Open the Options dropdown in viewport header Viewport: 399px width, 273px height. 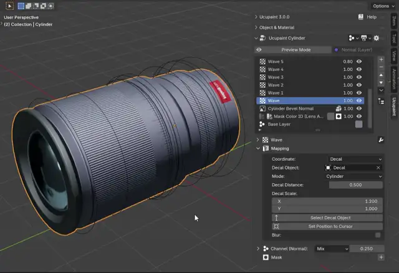click(384, 6)
